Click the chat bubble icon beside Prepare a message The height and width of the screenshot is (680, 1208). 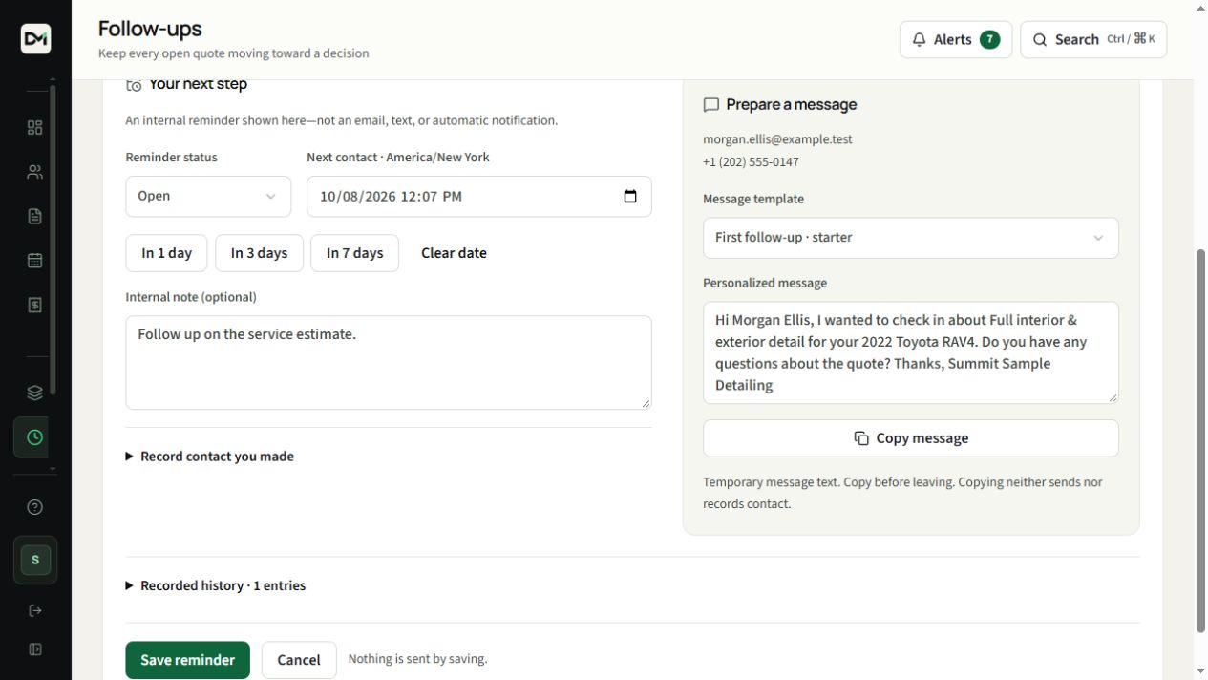[x=711, y=105]
